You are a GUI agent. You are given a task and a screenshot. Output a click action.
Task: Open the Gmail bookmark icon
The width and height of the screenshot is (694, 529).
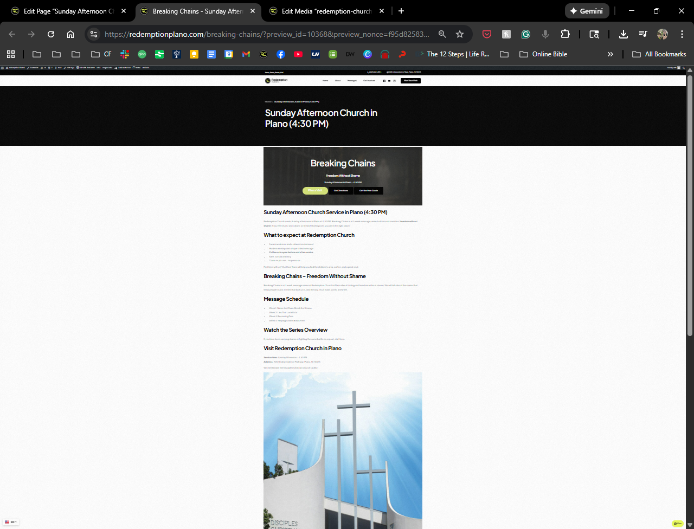[246, 54]
